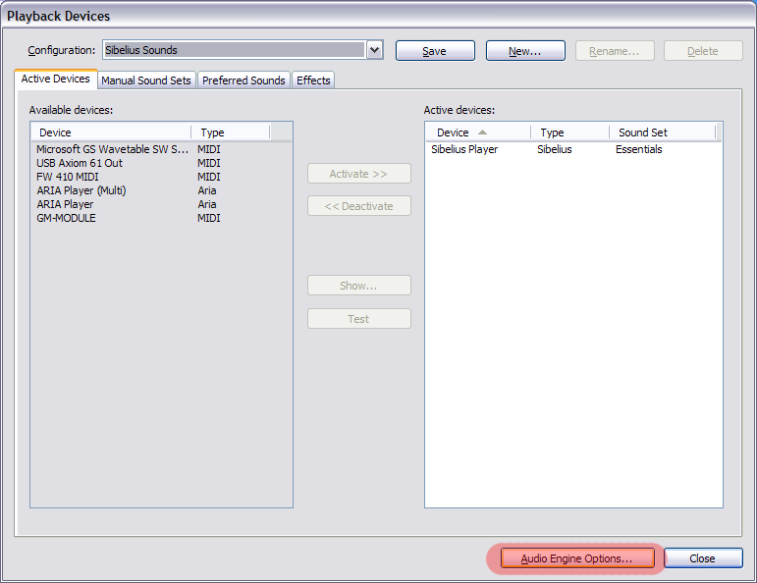The height and width of the screenshot is (583, 757).
Task: Click the Activate >> button
Action: (x=359, y=174)
